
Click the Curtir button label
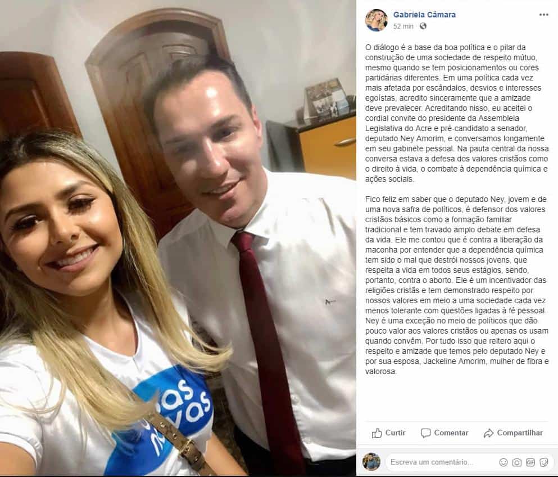pyautogui.click(x=395, y=433)
